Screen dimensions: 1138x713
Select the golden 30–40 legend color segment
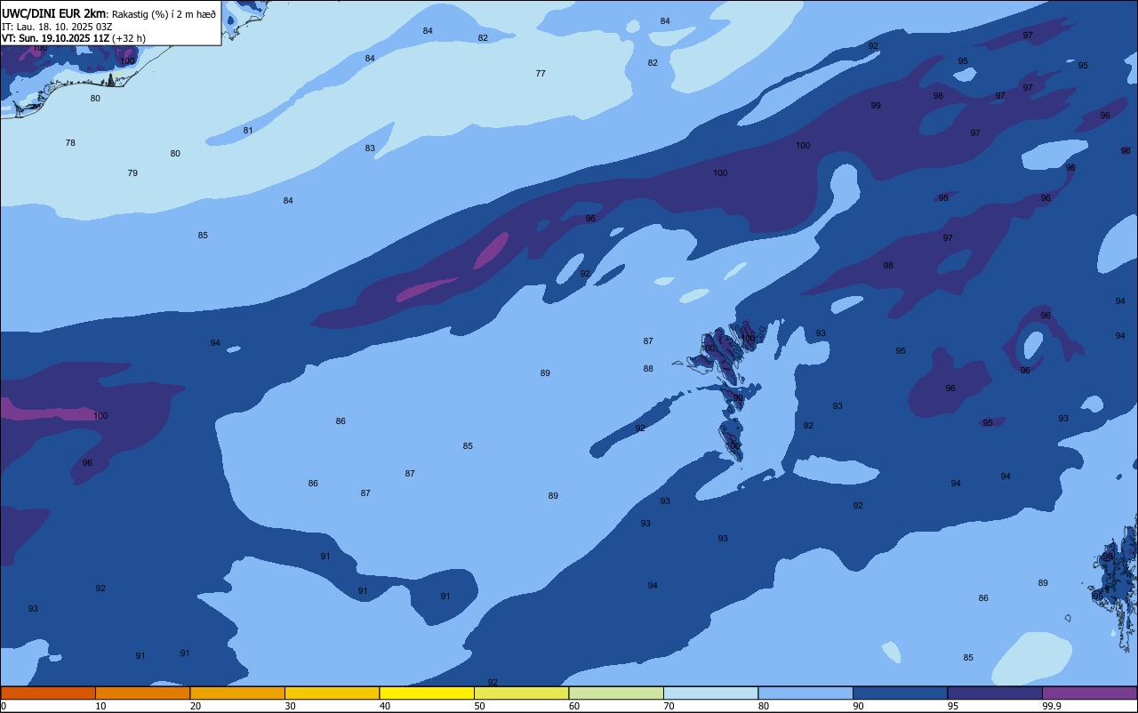[332, 693]
